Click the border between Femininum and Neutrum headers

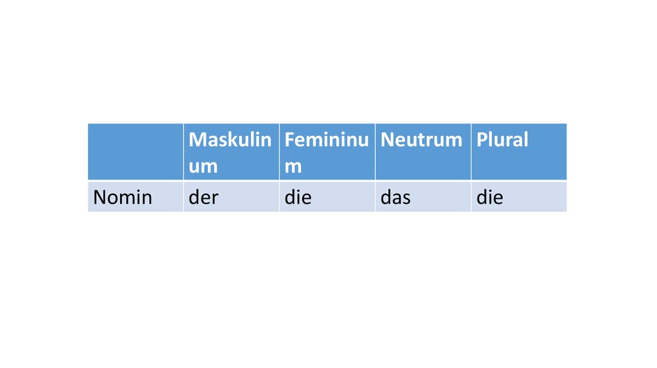375,152
